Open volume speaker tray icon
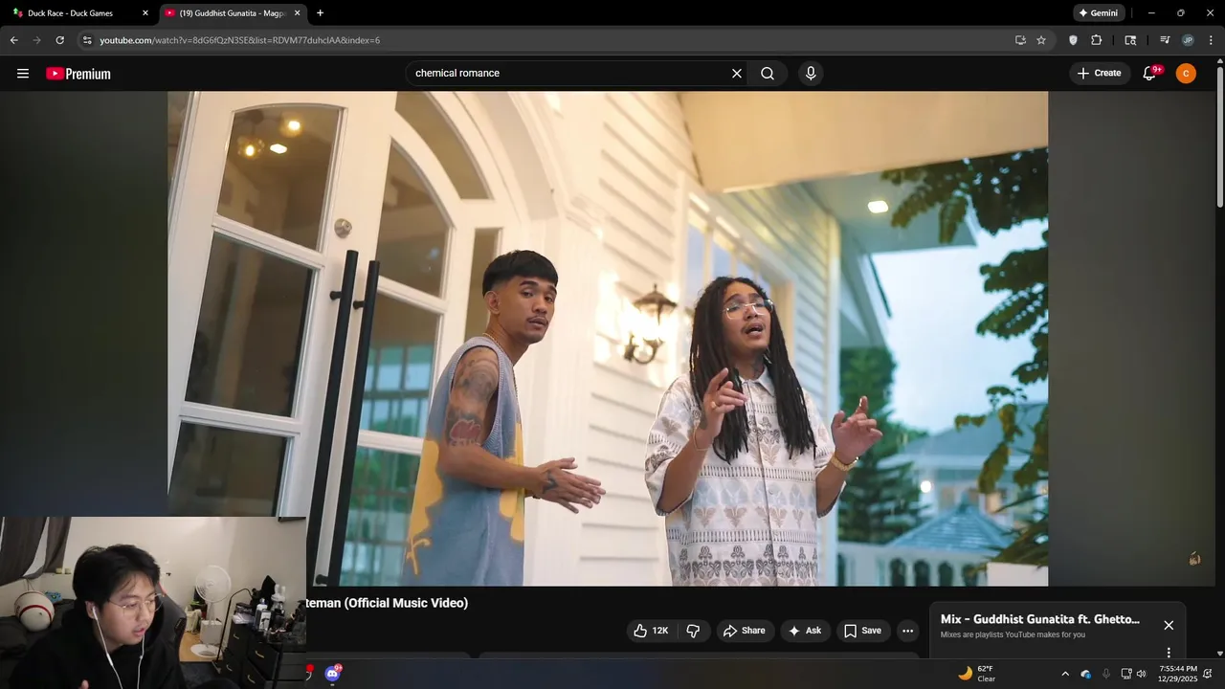The width and height of the screenshot is (1225, 689). tap(1141, 674)
